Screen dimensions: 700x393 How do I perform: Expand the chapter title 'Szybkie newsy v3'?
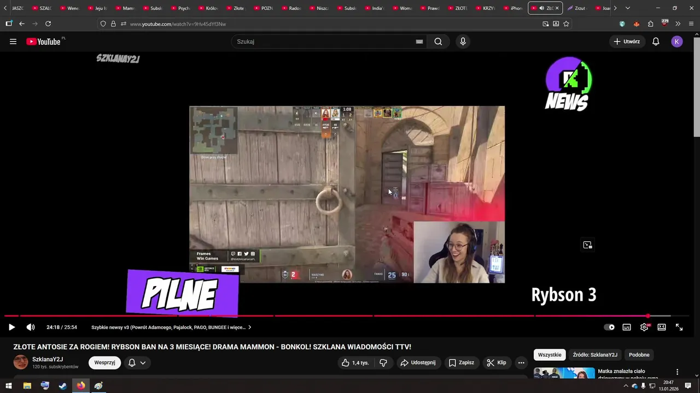tap(171, 327)
